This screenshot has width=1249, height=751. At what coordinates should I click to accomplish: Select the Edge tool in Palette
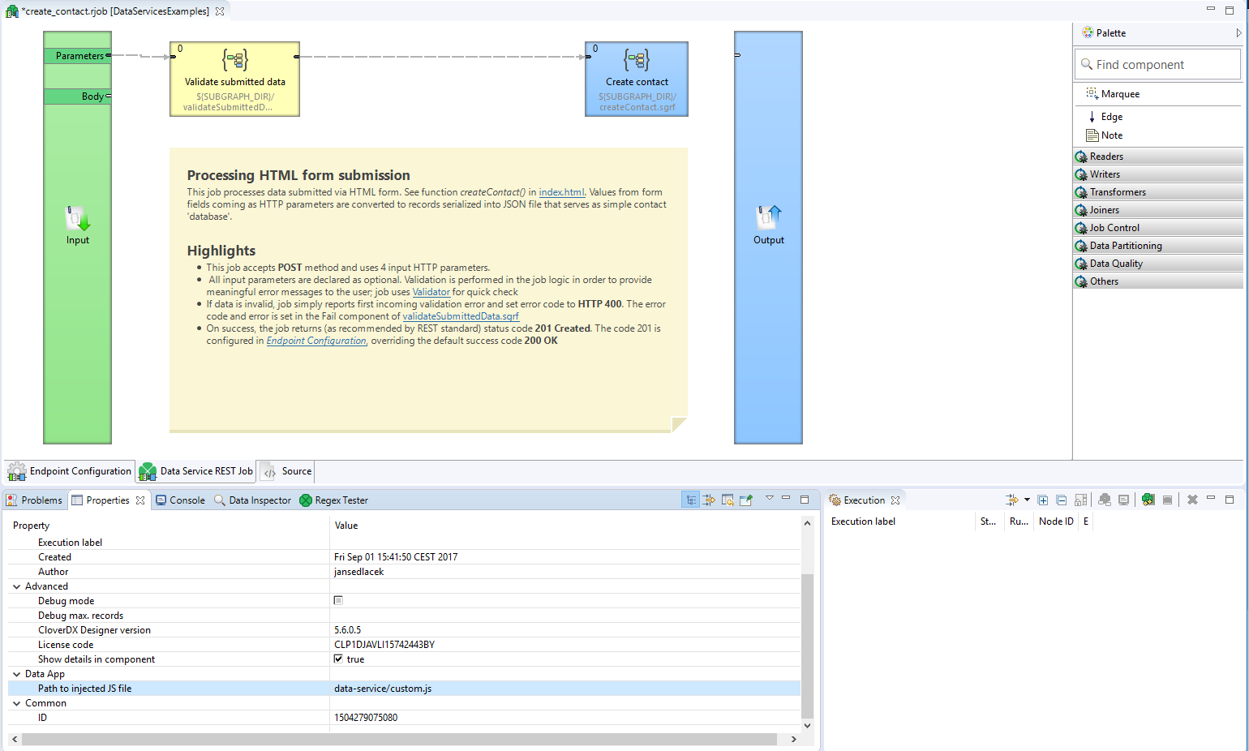pyautogui.click(x=1111, y=117)
